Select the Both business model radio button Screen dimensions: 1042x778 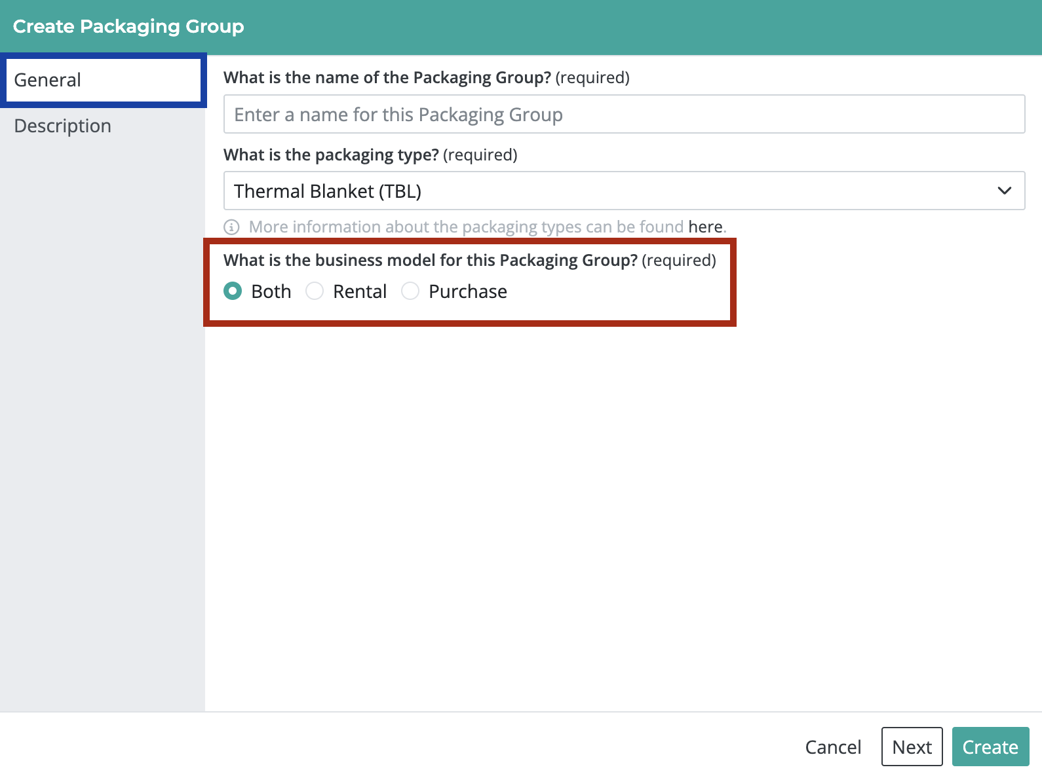click(233, 291)
